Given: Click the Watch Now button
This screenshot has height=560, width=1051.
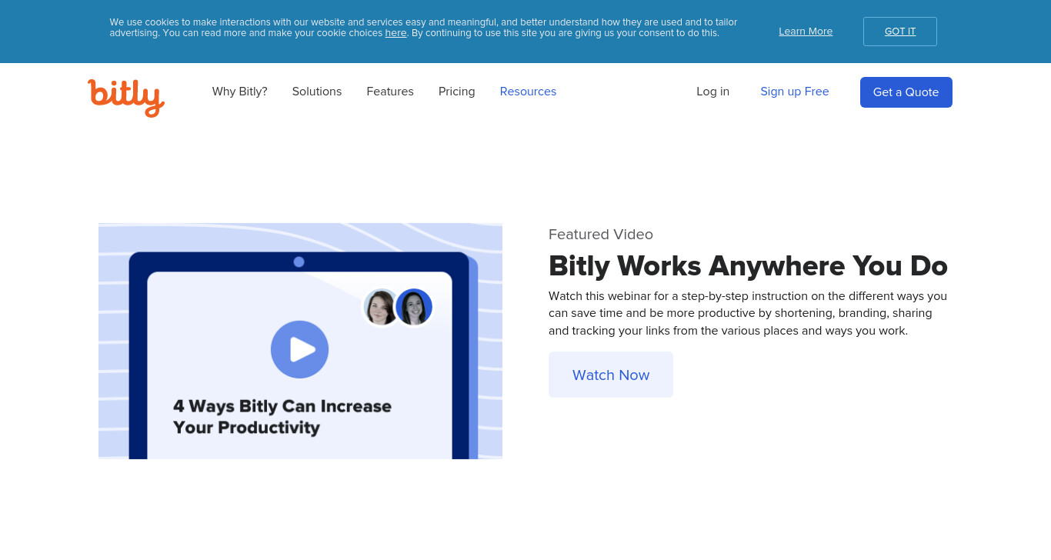Looking at the screenshot, I should click(611, 375).
